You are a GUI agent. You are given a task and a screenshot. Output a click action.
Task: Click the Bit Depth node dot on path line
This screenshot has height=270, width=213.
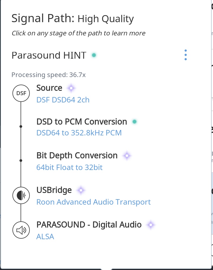click(21, 161)
